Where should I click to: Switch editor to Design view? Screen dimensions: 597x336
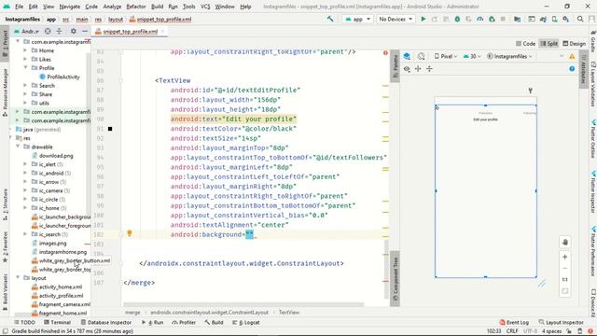click(x=575, y=44)
